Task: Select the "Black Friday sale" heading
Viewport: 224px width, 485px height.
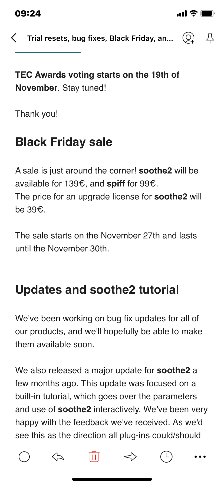Action: pyautogui.click(x=64, y=142)
